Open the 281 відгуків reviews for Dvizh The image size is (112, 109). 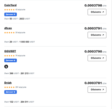pyautogui.click(x=21, y=87)
